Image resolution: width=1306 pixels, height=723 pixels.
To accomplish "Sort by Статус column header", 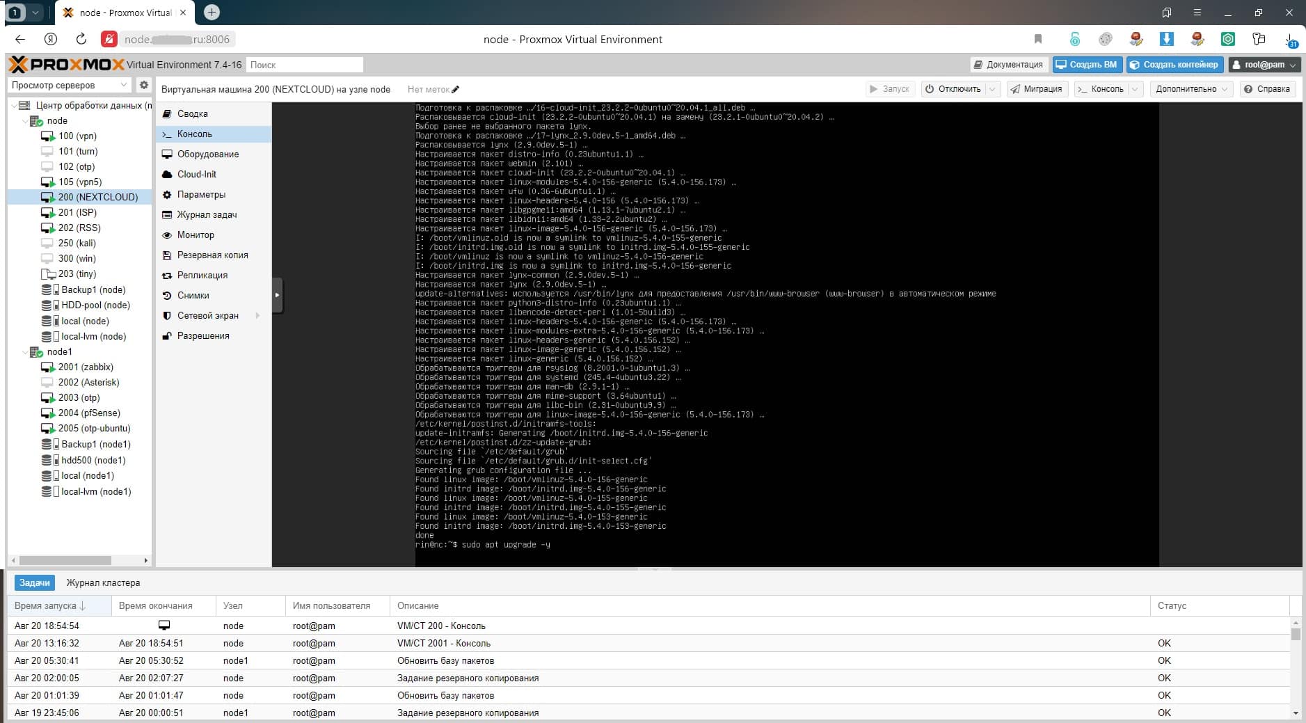I will pos(1220,605).
